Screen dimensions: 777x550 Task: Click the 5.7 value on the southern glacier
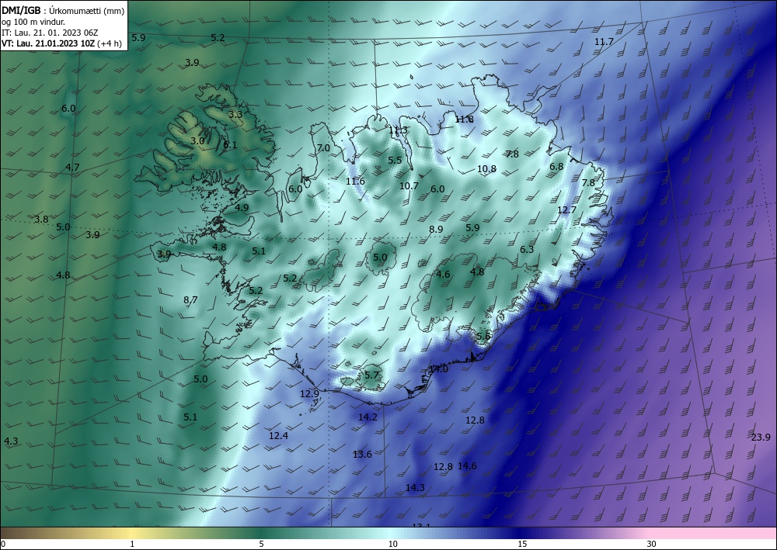click(x=371, y=375)
